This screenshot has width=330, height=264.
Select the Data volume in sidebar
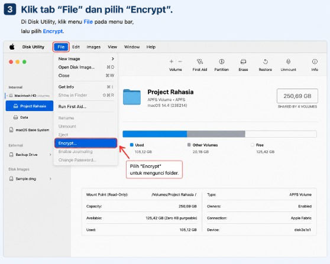(x=30, y=118)
